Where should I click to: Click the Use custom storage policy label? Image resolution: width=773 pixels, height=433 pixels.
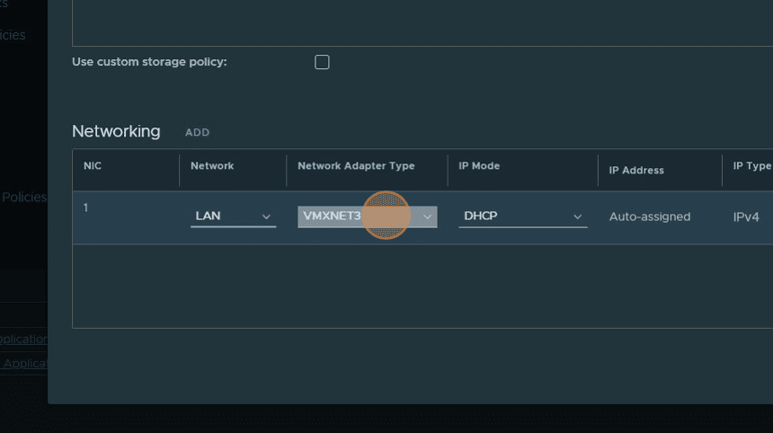click(149, 62)
